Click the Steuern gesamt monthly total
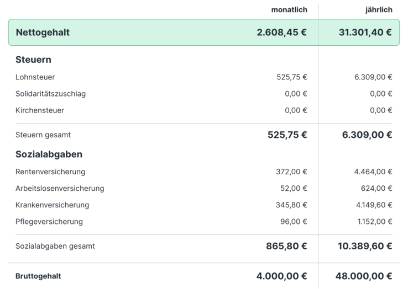The width and height of the screenshot is (408, 289). (287, 135)
